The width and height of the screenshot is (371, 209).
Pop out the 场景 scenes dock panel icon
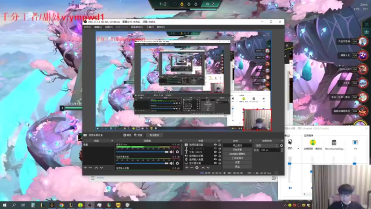pos(112,141)
